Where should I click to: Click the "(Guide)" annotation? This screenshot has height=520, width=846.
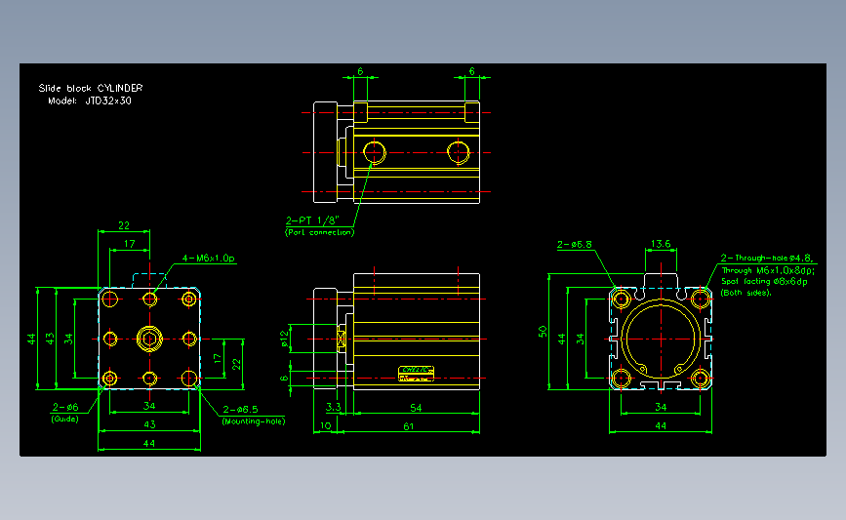point(64,420)
